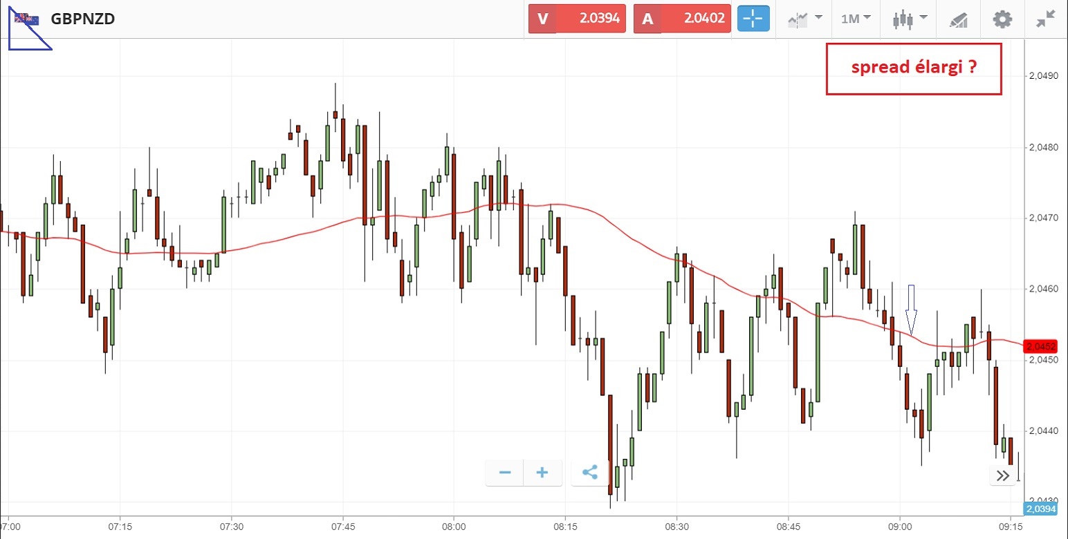Select the blue down arrow drawing
Viewport: 1068px width, 539px height.
pos(911,310)
